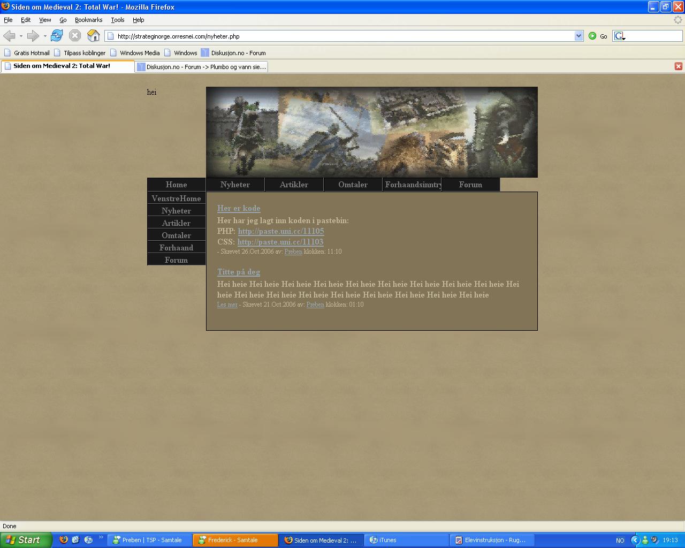
Task: Open the Tools menu
Action: [x=118, y=20]
